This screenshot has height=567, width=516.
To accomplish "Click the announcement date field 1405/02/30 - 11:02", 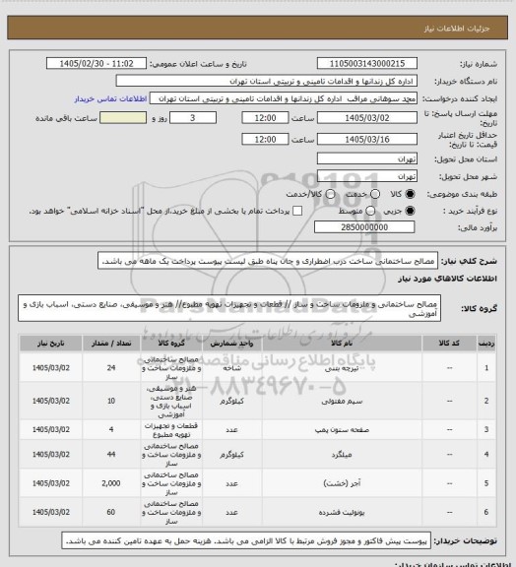I will [x=97, y=64].
